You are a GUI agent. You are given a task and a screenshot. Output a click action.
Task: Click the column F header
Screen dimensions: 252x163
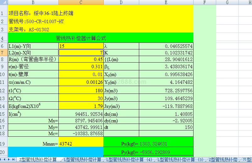205,3
